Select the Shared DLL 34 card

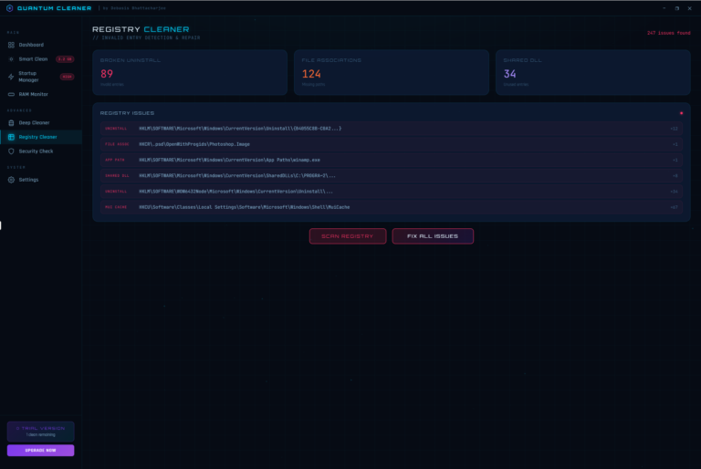pos(592,72)
